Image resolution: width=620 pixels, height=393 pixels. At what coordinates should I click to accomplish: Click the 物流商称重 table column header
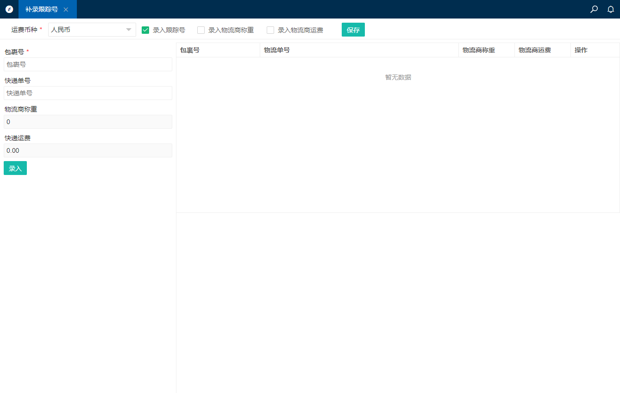[479, 50]
